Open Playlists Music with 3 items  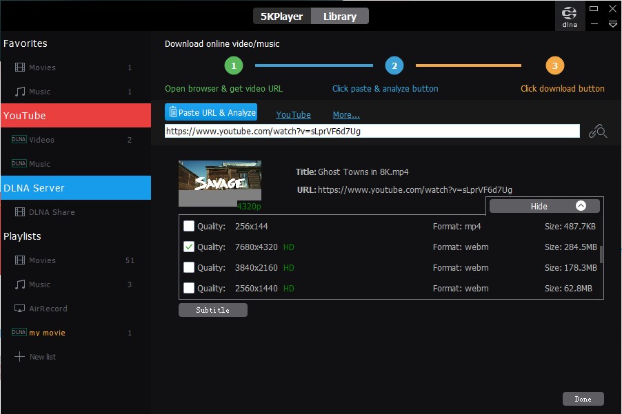coord(76,284)
